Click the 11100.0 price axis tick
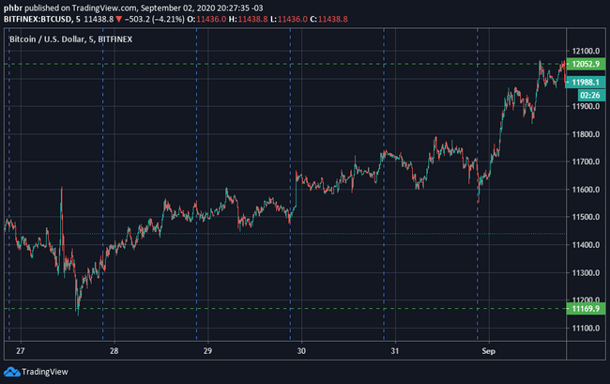The image size is (610, 384). [586, 328]
